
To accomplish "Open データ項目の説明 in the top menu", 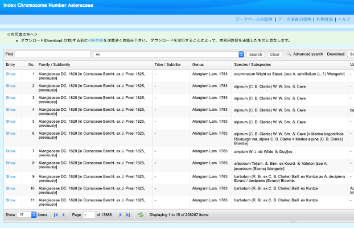I will tap(295, 19).
